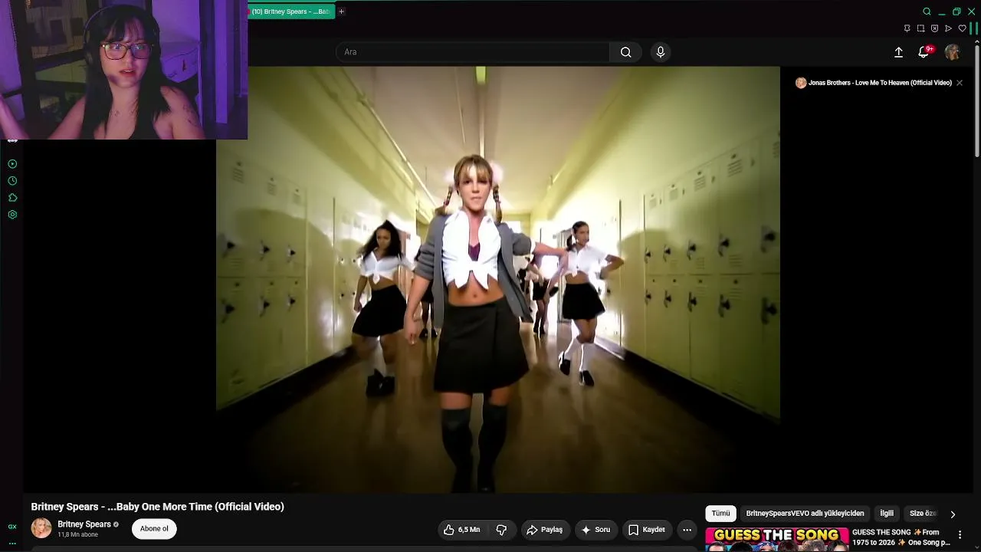Open GUESS THE SONG From 1975 to 2026 title

tap(901, 537)
